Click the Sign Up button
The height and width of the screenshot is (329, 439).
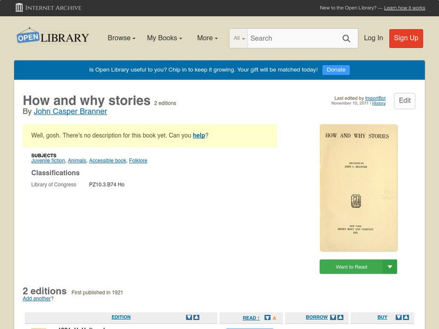[x=406, y=38]
